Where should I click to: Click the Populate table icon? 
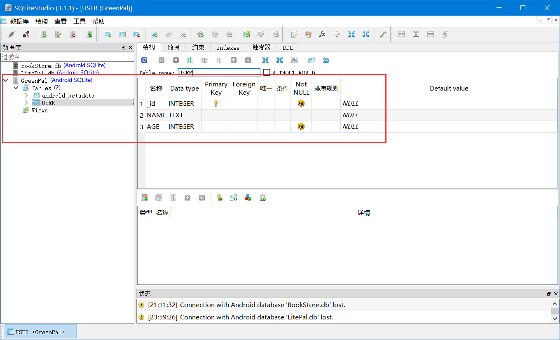[294, 60]
